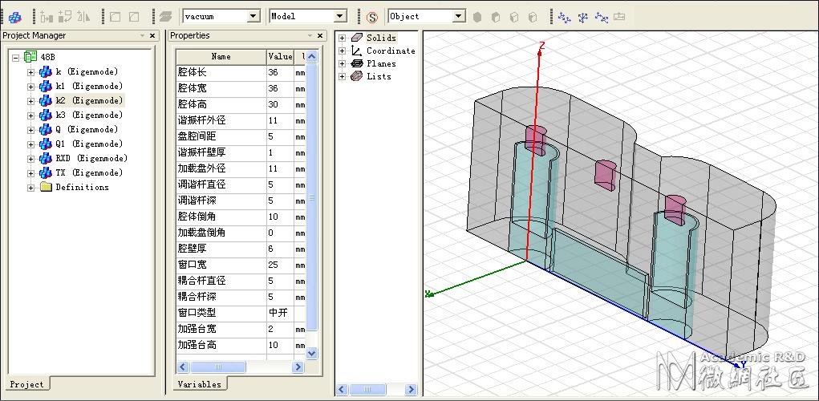Click the Value column header
Screen dimensions: 819x401
tap(280, 56)
